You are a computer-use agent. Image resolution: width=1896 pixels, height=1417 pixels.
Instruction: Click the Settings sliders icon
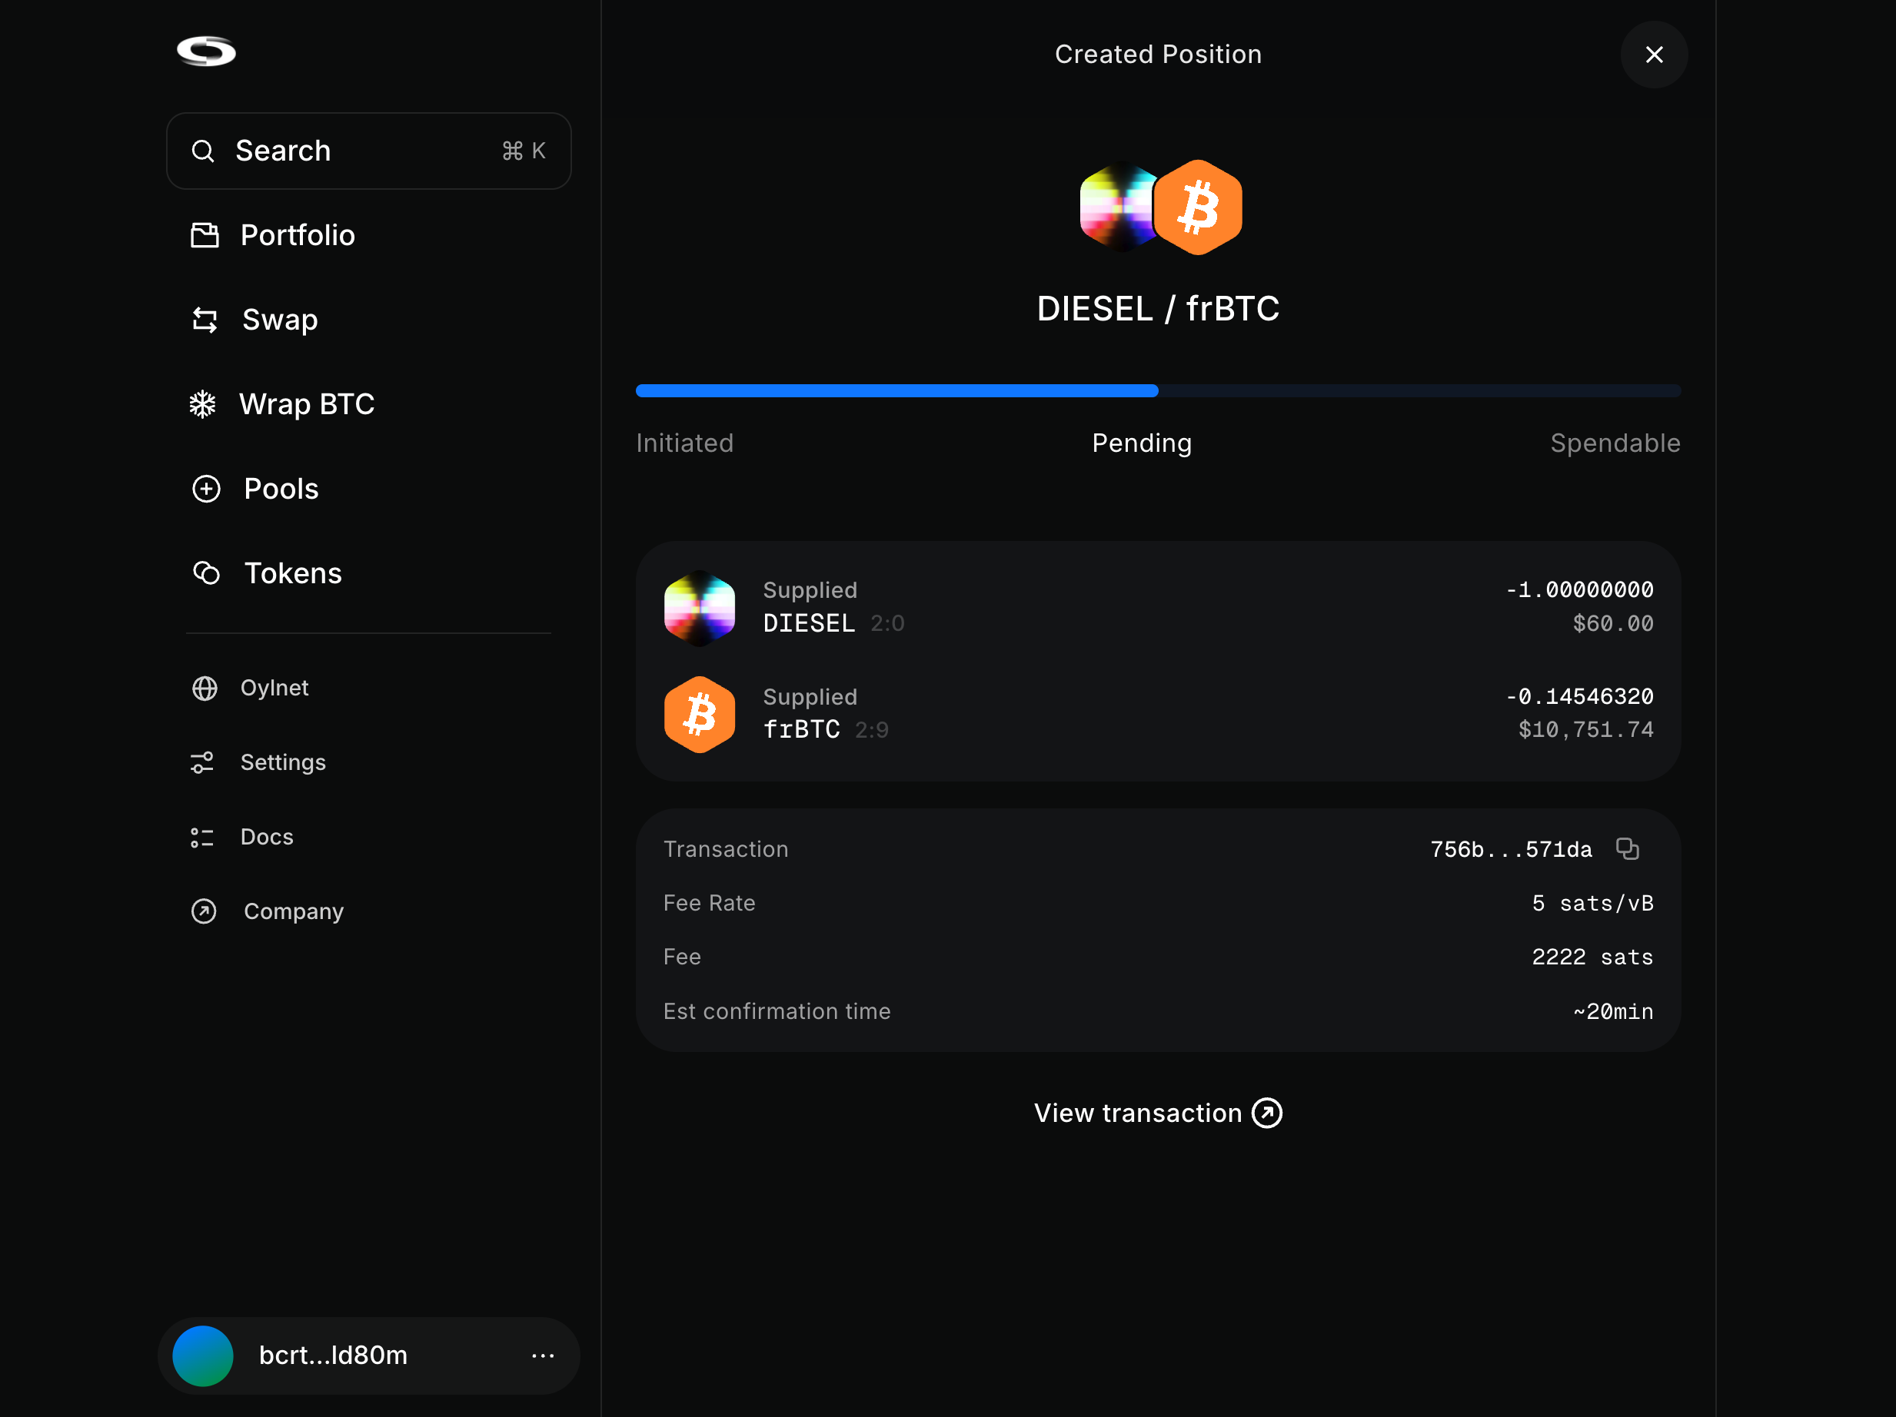(x=202, y=762)
